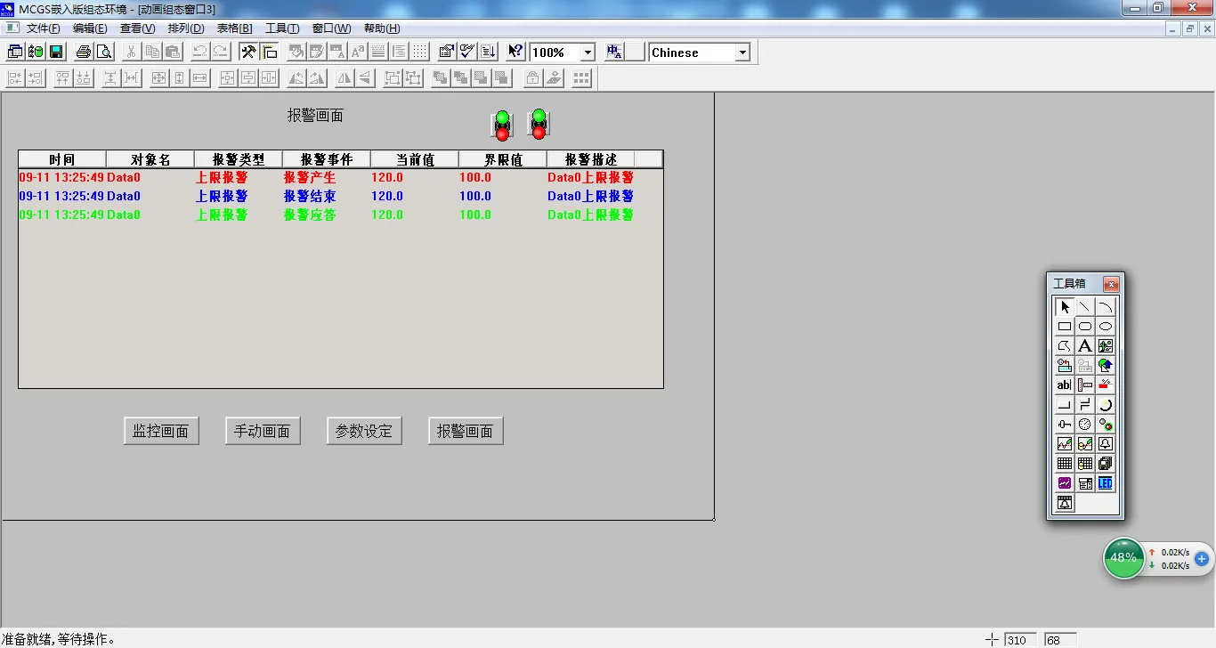Click the print toolbar icon
The height and width of the screenshot is (648, 1216).
click(84, 52)
